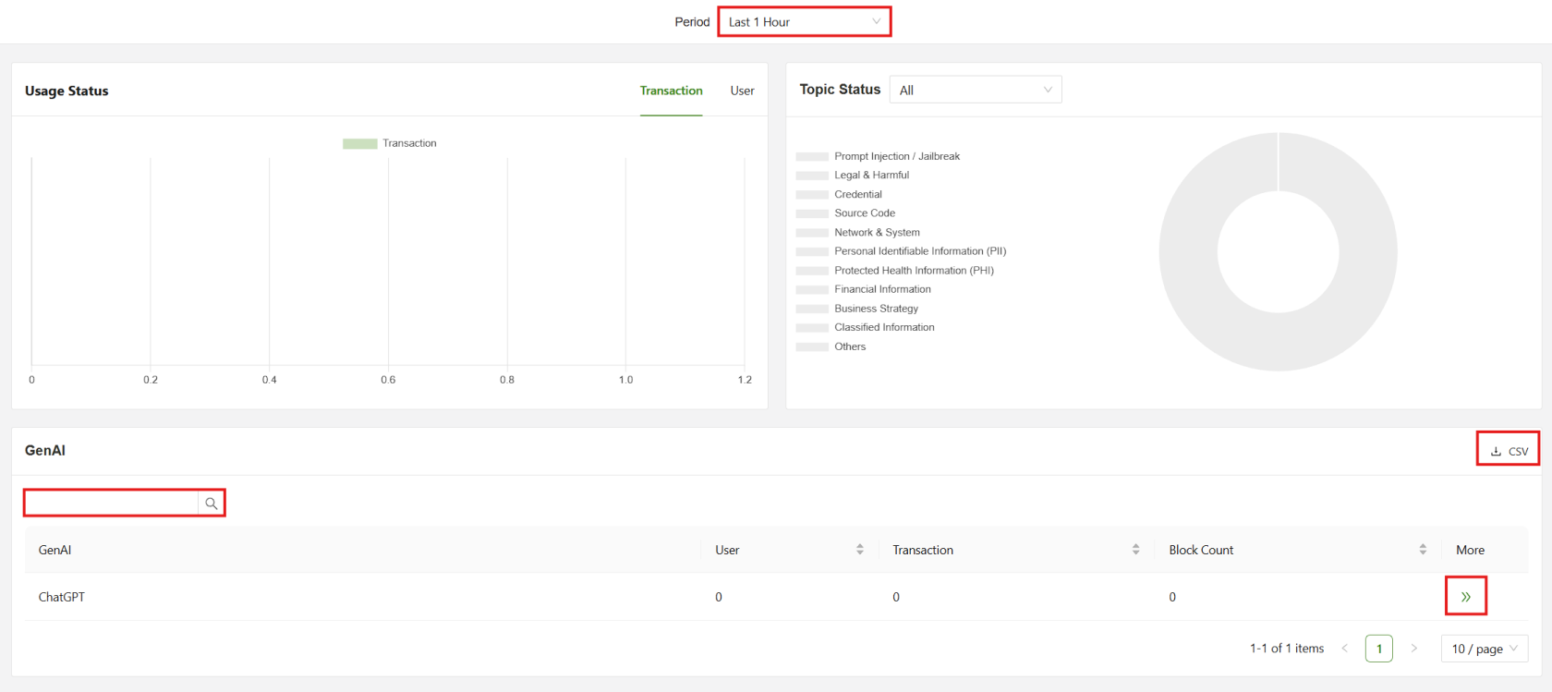Download the GenAI list as CSV
Viewport: 1552px width, 692px height.
1509,451
